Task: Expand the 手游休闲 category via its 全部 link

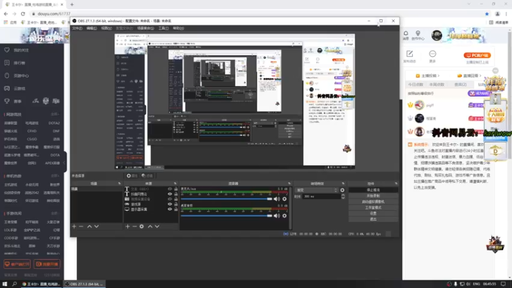Action: (x=55, y=213)
